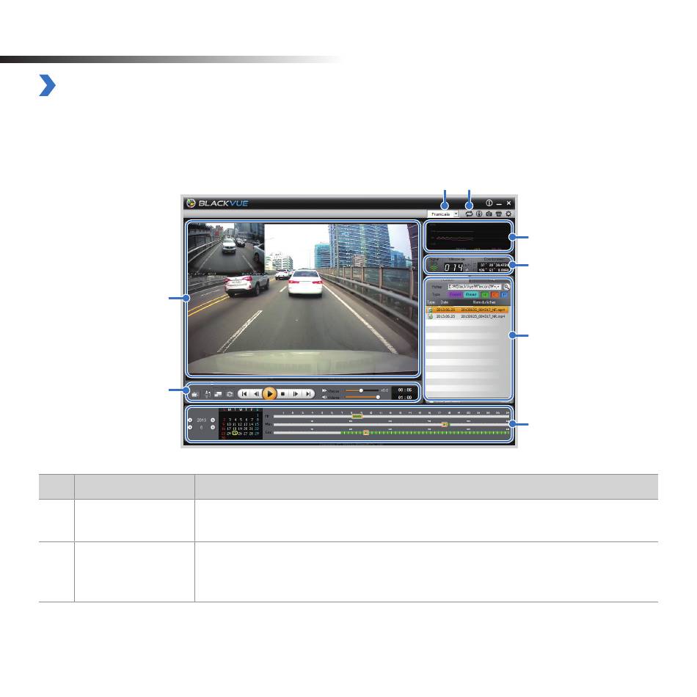Stop video playback
This screenshot has width=697, height=697.
click(283, 394)
